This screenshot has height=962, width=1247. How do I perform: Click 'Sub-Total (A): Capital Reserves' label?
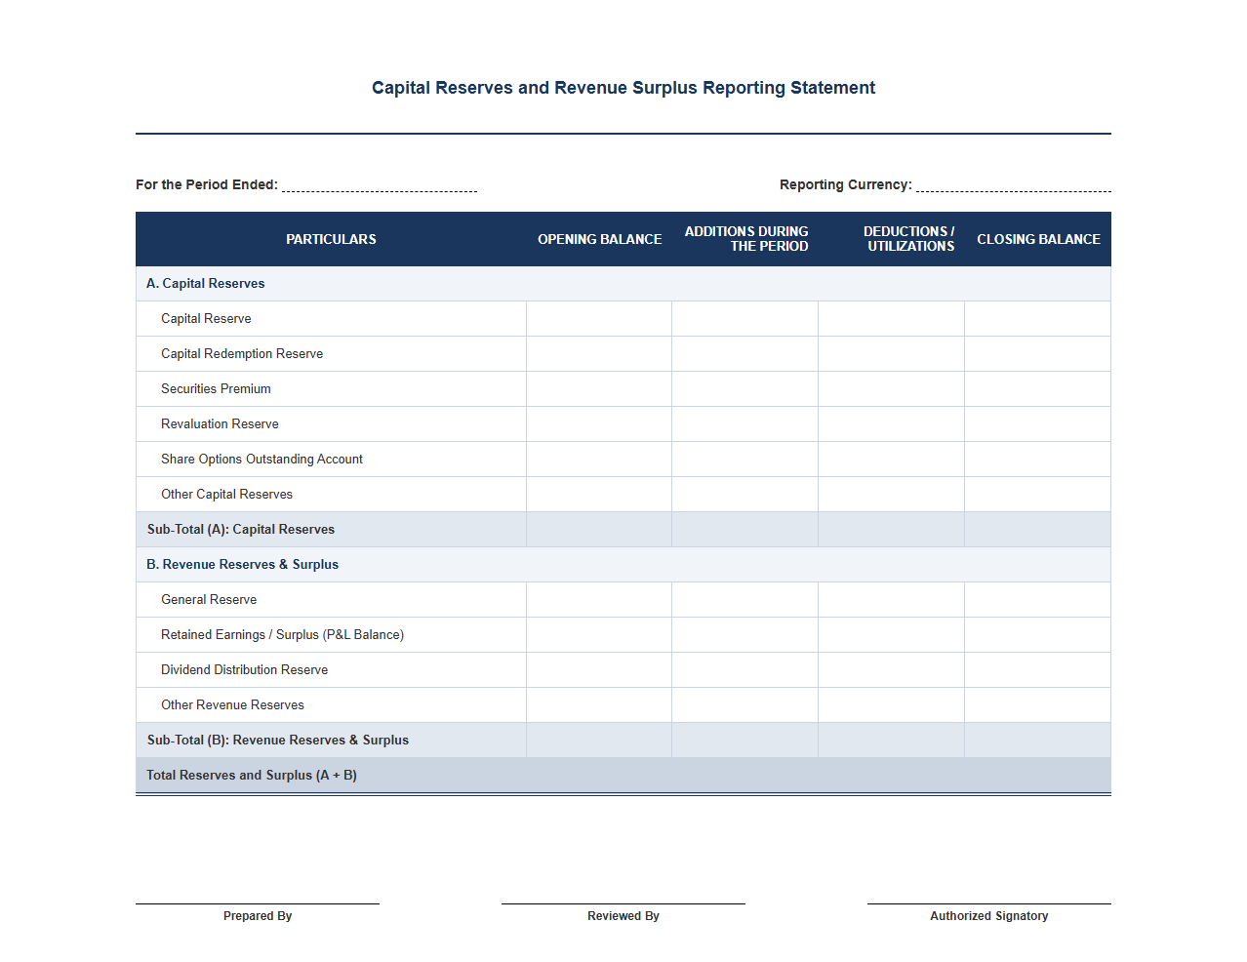coord(241,530)
